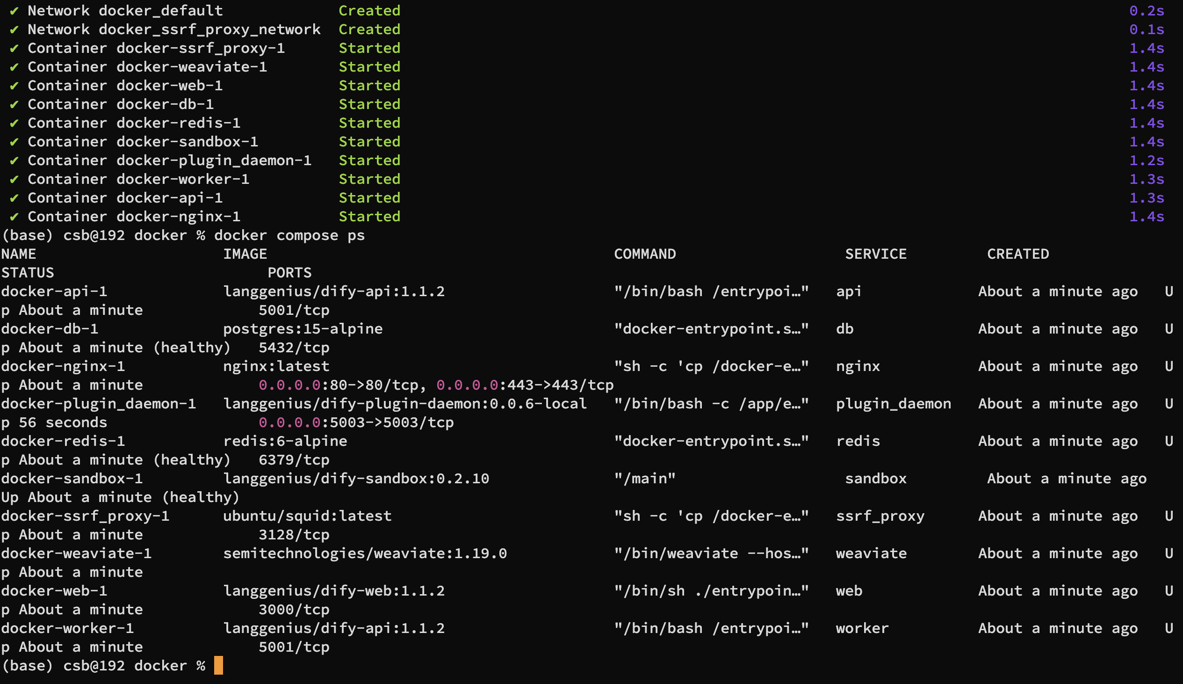This screenshot has width=1183, height=684.
Task: Click the COMMAND column header
Action: pyautogui.click(x=645, y=254)
